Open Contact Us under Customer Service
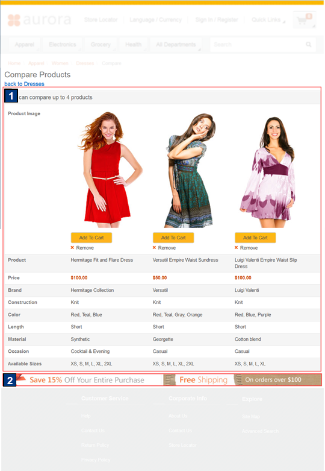 (x=93, y=431)
